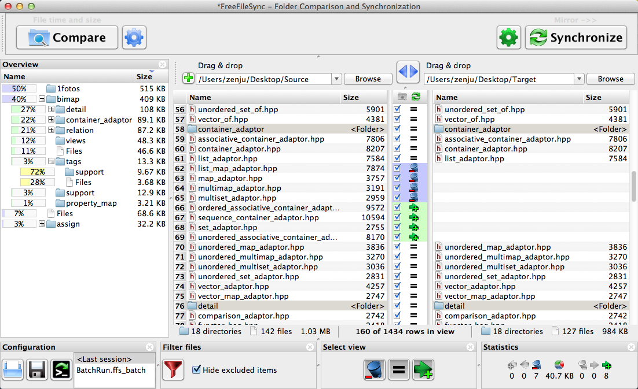The image size is (638, 389).
Task: Open green synchronization settings gear
Action: point(508,38)
